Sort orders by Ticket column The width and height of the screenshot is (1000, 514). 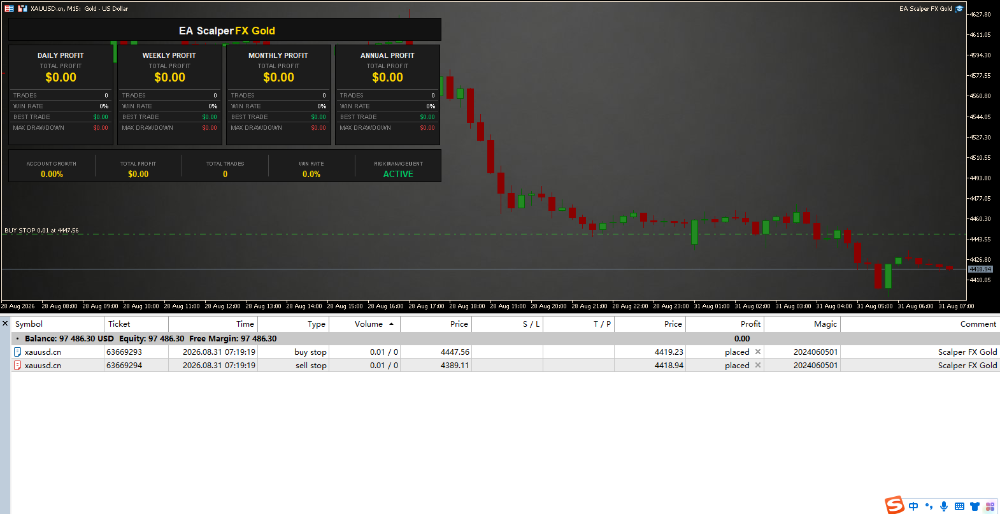(x=136, y=324)
